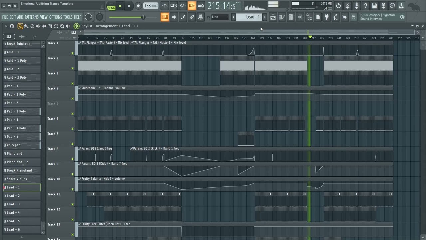
Task: Mute Track 8 using its green light
Action: point(72,159)
